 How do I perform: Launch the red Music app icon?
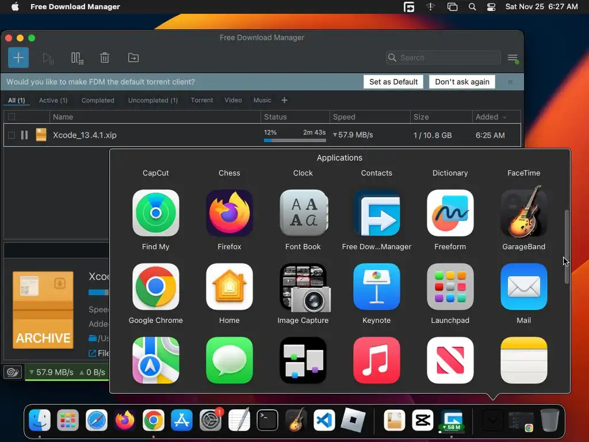(376, 360)
